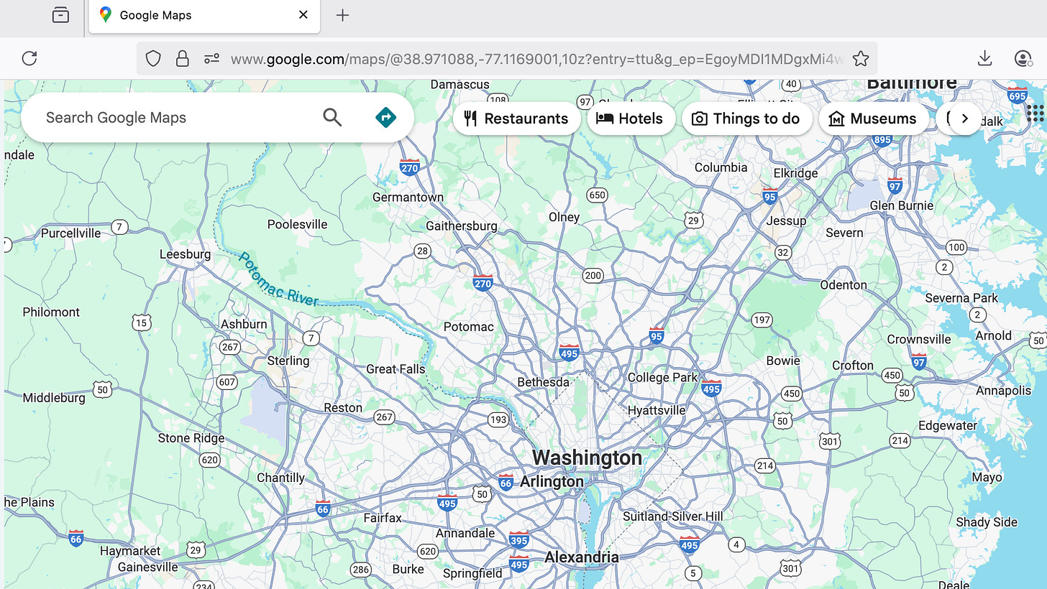Click the Fairfax map label
The width and height of the screenshot is (1047, 589).
pyautogui.click(x=383, y=517)
